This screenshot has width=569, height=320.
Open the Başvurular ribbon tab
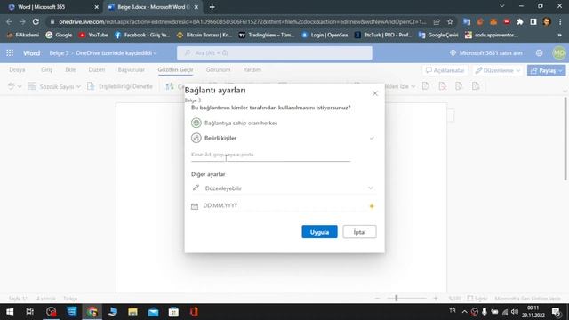(132, 69)
